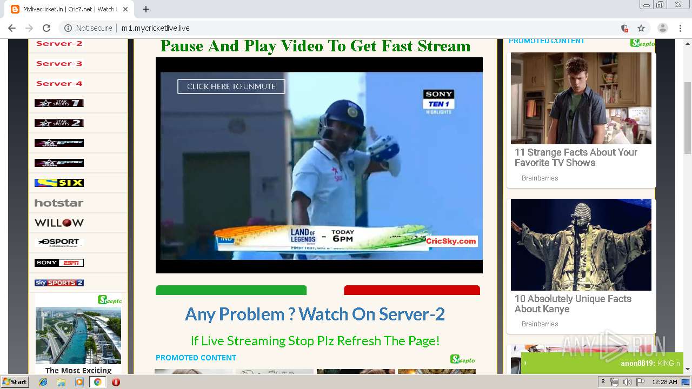
Task: Click the Brainberries label under Kanye article
Action: tap(540, 324)
